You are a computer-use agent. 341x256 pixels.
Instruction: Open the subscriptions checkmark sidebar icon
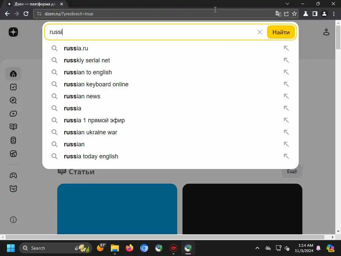[13, 87]
